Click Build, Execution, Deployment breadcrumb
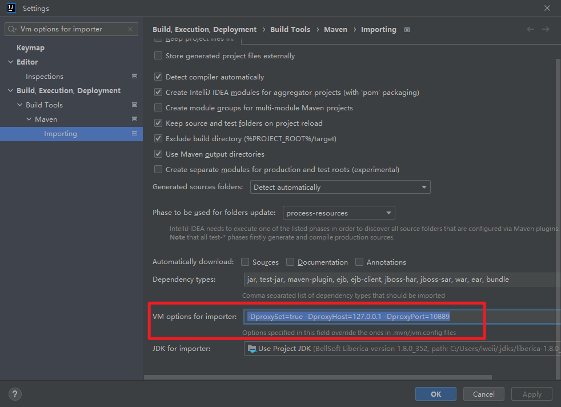This screenshot has height=407, width=561. pos(205,29)
